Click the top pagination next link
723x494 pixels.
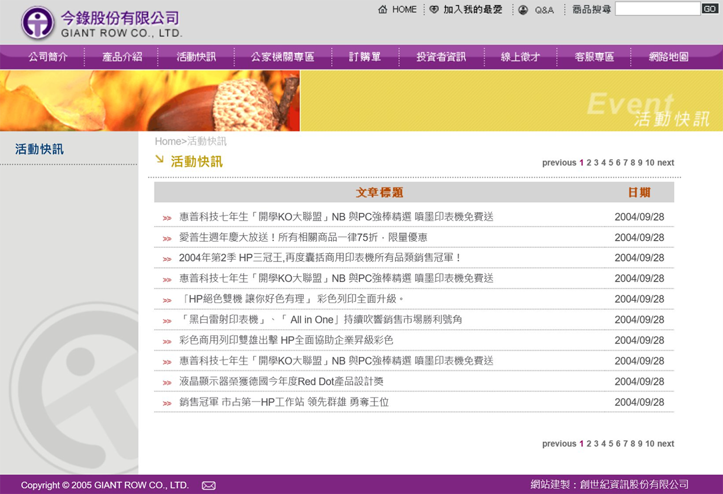(x=666, y=163)
